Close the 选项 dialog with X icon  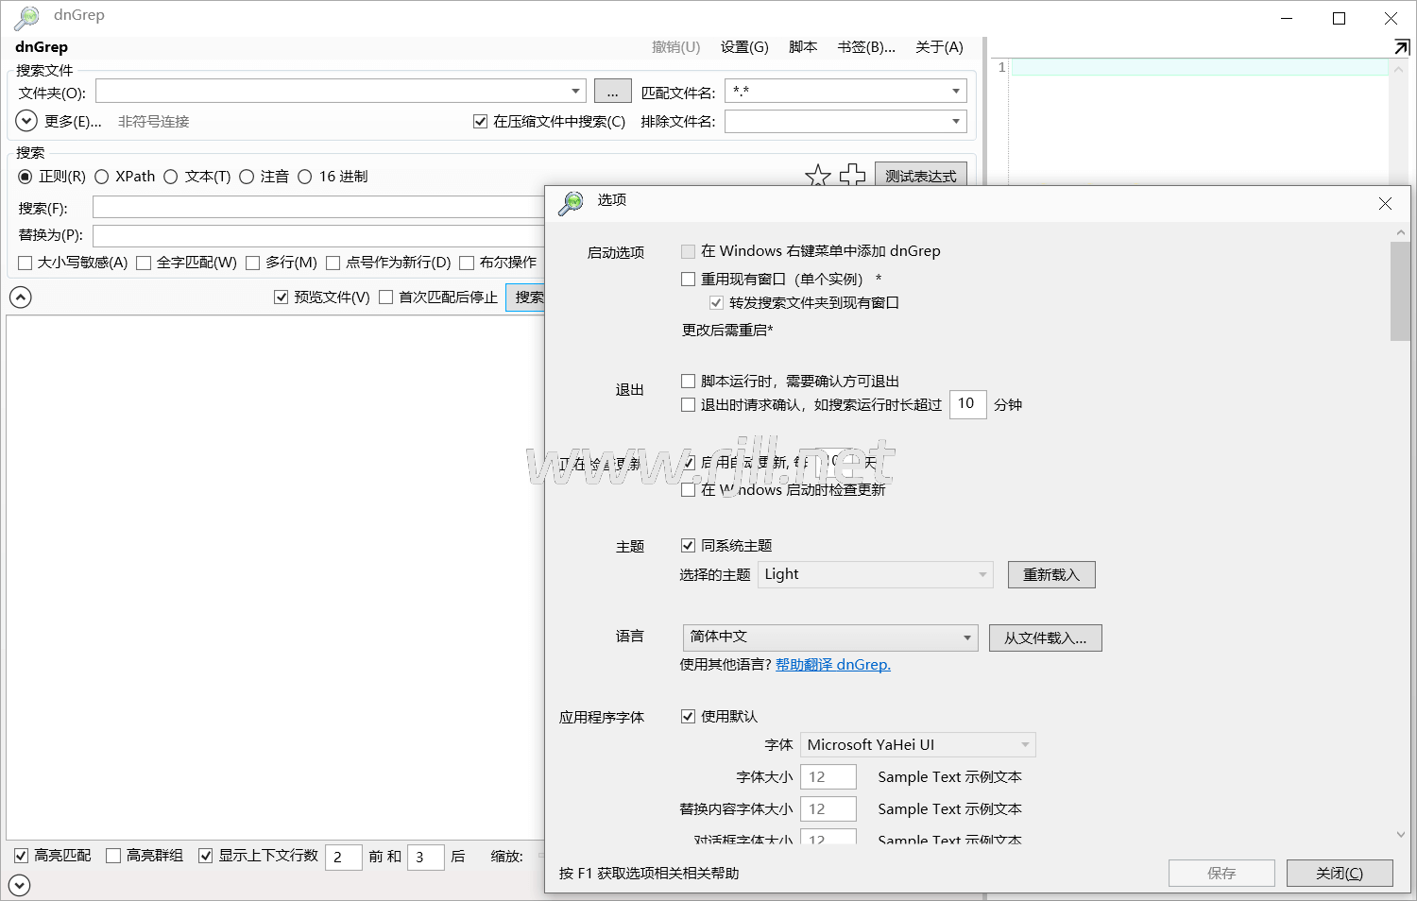click(1385, 203)
